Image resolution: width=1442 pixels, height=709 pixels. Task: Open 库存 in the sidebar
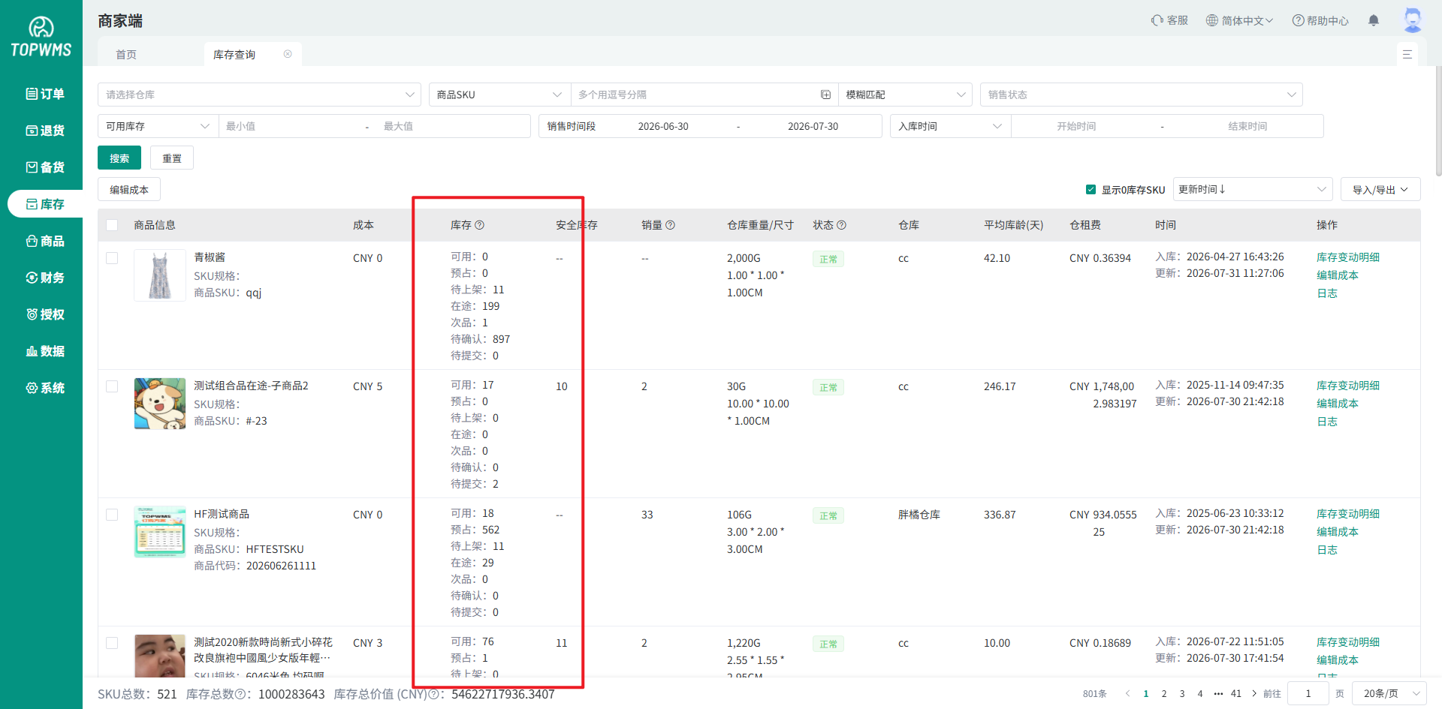pos(45,204)
